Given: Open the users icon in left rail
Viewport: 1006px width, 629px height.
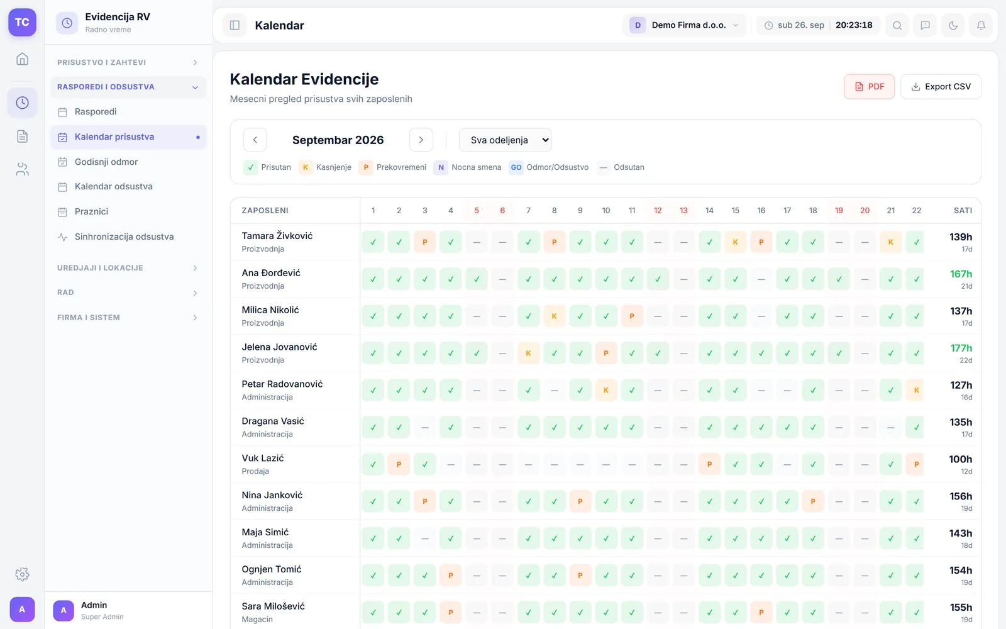Looking at the screenshot, I should coord(22,169).
